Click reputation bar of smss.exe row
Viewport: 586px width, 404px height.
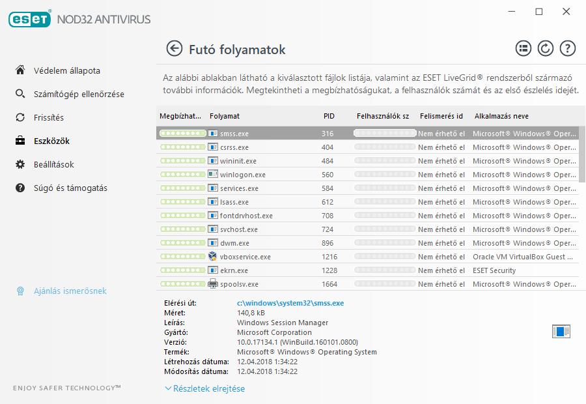[x=183, y=133]
